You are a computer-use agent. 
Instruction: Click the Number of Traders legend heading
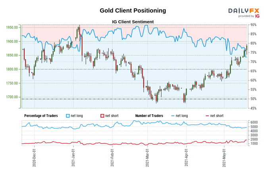click(149, 116)
